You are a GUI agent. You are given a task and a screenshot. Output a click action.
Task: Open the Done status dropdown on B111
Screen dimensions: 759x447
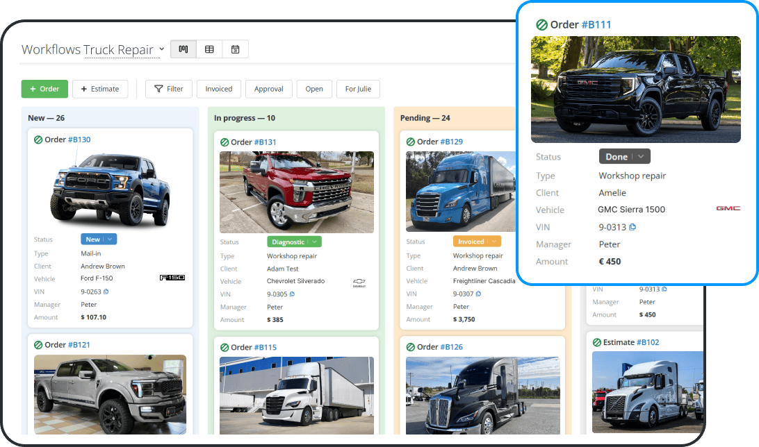tap(642, 157)
